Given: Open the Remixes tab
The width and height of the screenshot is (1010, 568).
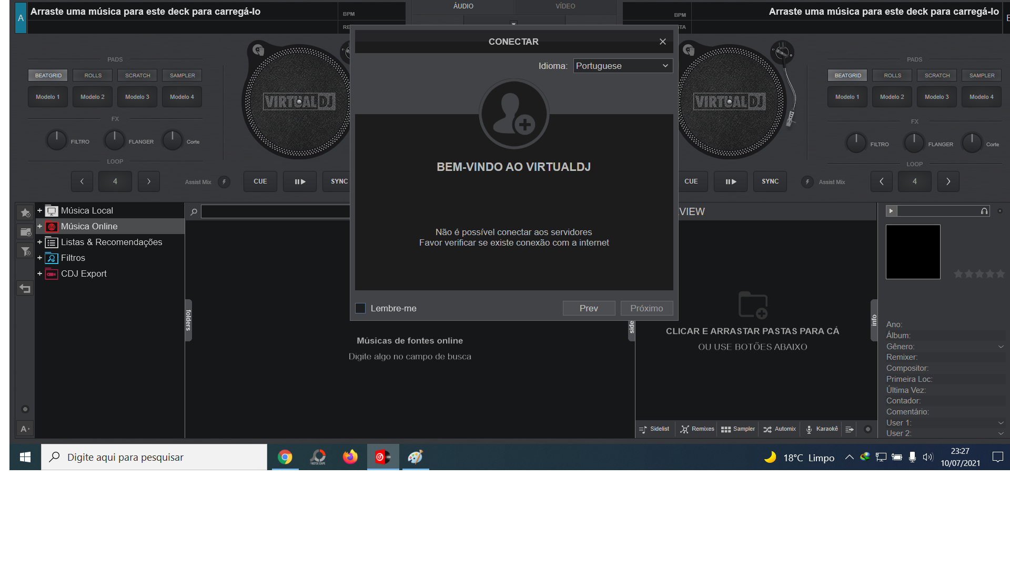Looking at the screenshot, I should point(697,429).
